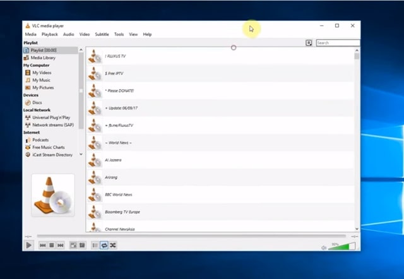Click playlist scroll up arrow

pyautogui.click(x=357, y=50)
